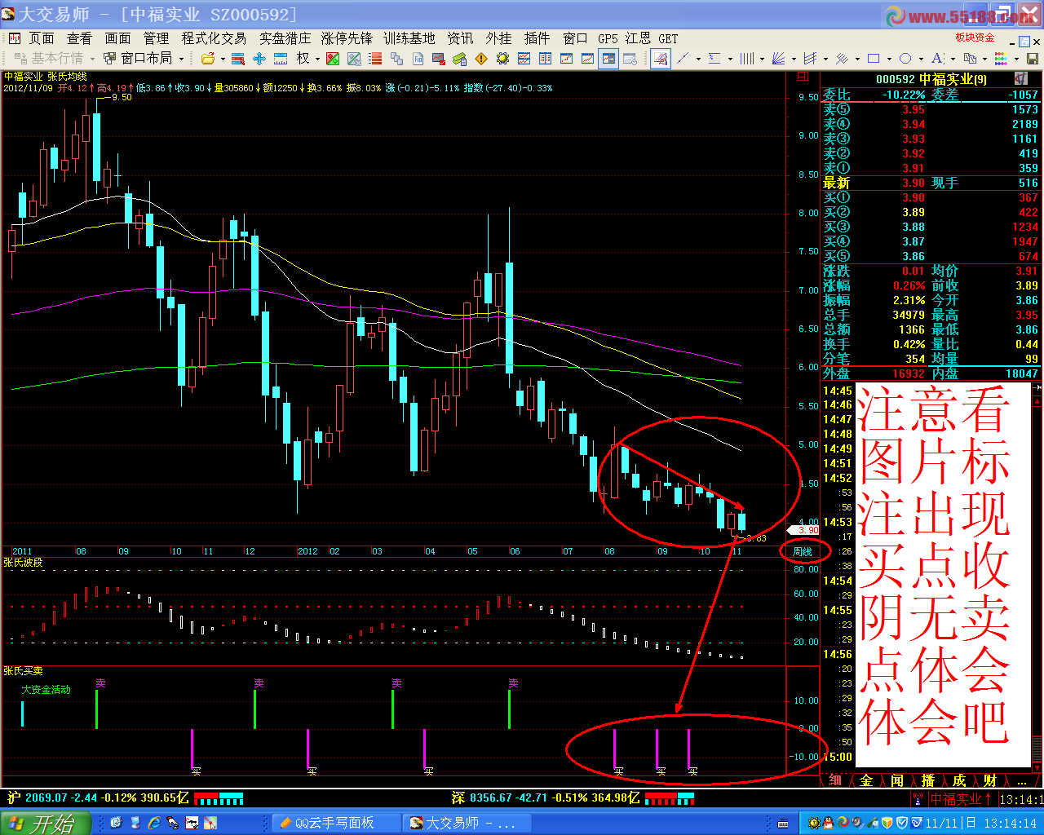The image size is (1044, 835).
Task: Click the red-green indicator icon
Action: pos(333,59)
